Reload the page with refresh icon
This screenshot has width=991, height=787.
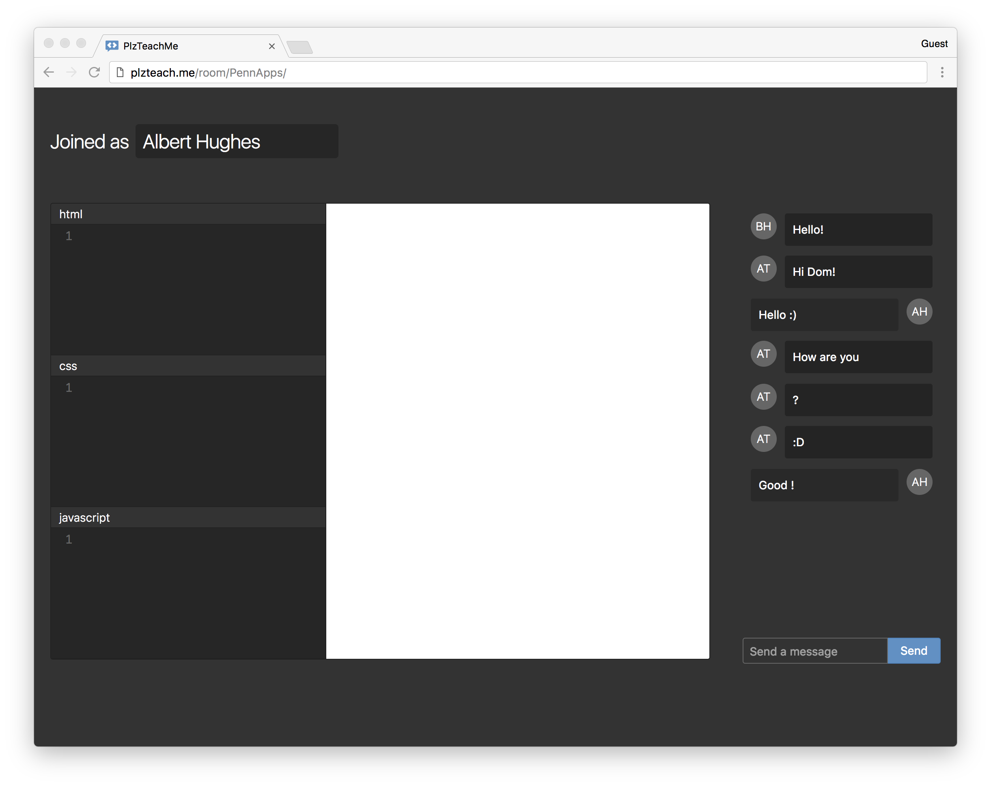[x=94, y=72]
